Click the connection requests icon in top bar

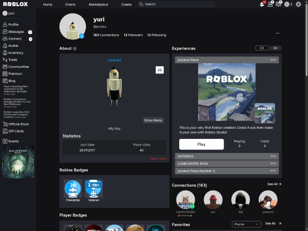270,4
